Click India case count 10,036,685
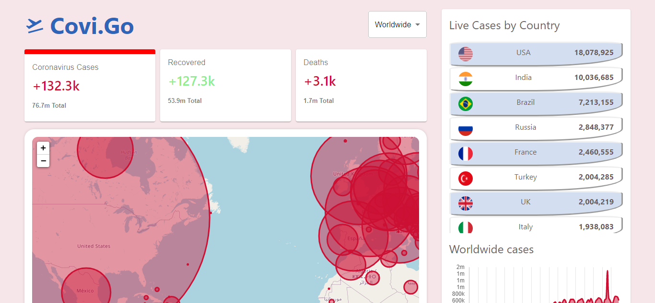 [594, 77]
